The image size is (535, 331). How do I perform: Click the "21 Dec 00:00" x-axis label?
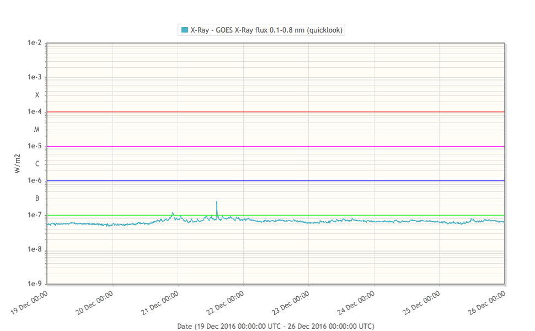tap(160, 303)
